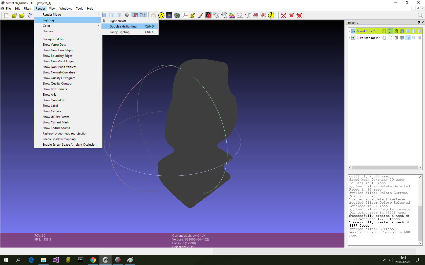
Task: Expand the owl01.ply layer row
Action: [349, 31]
